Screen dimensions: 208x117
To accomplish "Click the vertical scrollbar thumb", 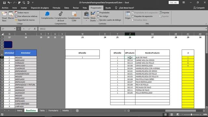I will [207, 44].
